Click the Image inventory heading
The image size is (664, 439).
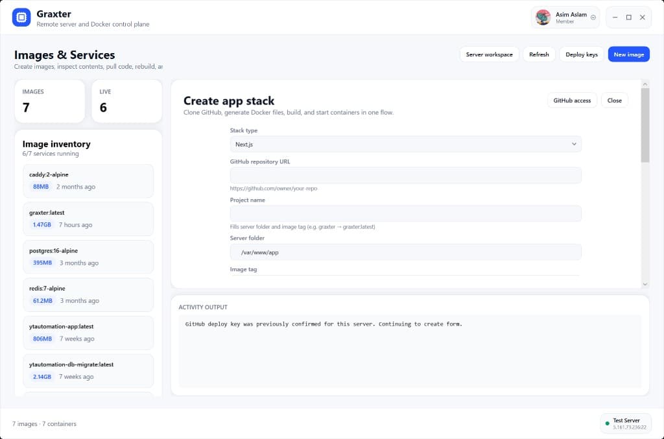[x=56, y=144]
